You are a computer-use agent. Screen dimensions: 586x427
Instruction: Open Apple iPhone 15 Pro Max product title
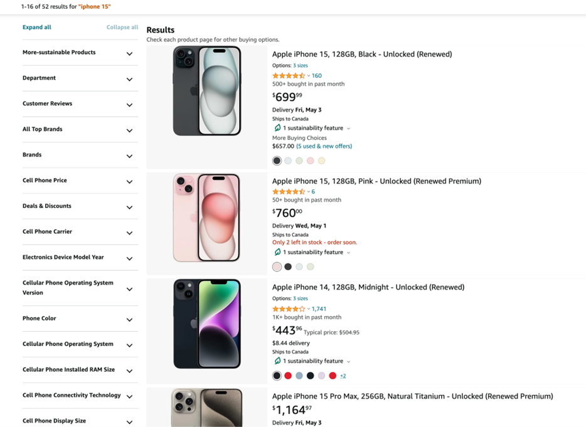pyautogui.click(x=412, y=396)
